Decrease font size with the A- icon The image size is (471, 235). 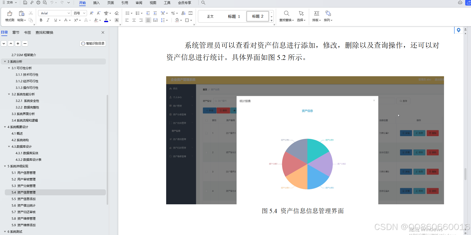pyautogui.click(x=99, y=13)
